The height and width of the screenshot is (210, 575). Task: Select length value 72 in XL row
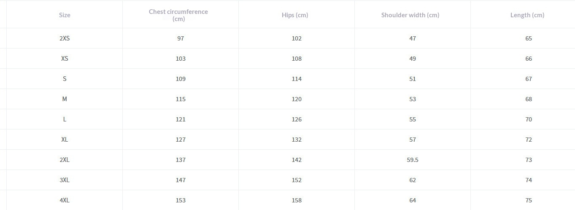pyautogui.click(x=529, y=140)
